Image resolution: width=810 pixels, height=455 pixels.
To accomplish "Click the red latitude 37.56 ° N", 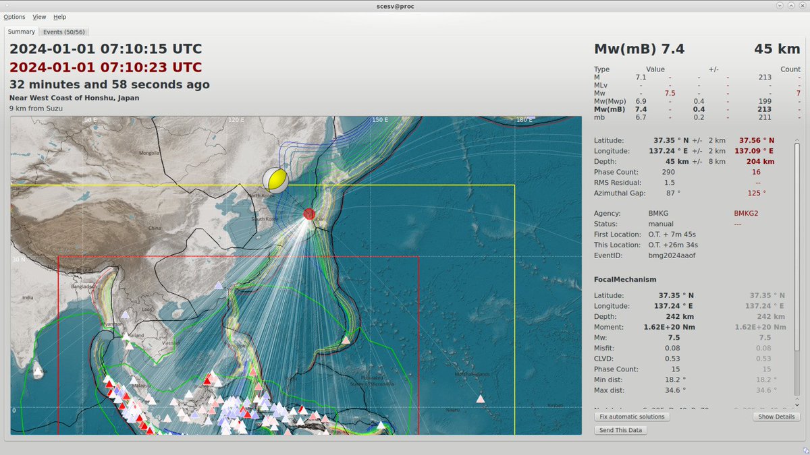I will pos(756,140).
